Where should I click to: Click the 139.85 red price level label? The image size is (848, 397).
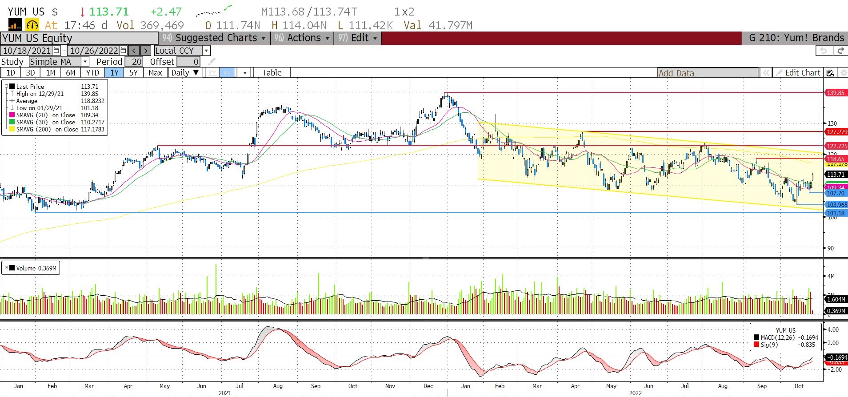tap(836, 93)
